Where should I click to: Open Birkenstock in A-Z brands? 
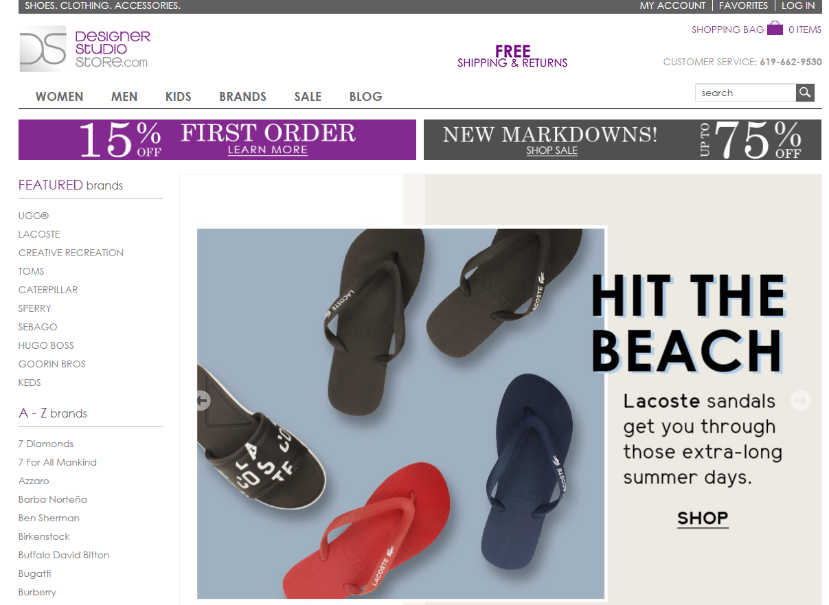(44, 536)
